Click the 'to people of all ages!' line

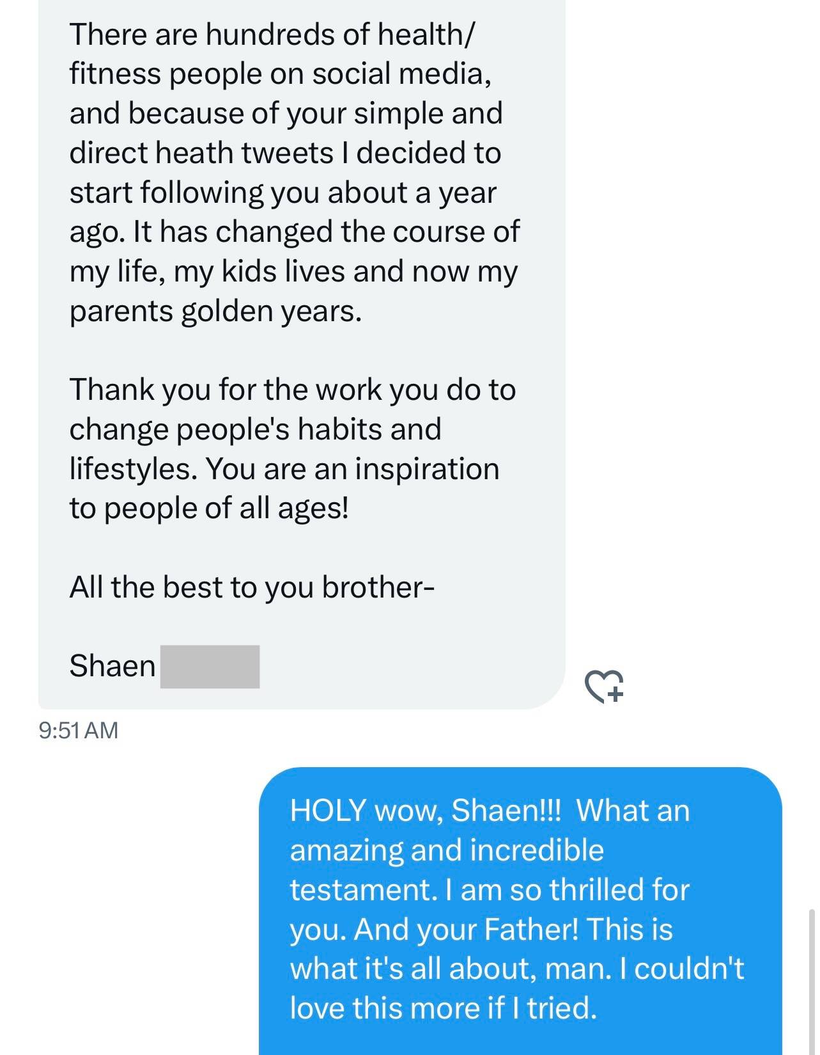(x=209, y=508)
